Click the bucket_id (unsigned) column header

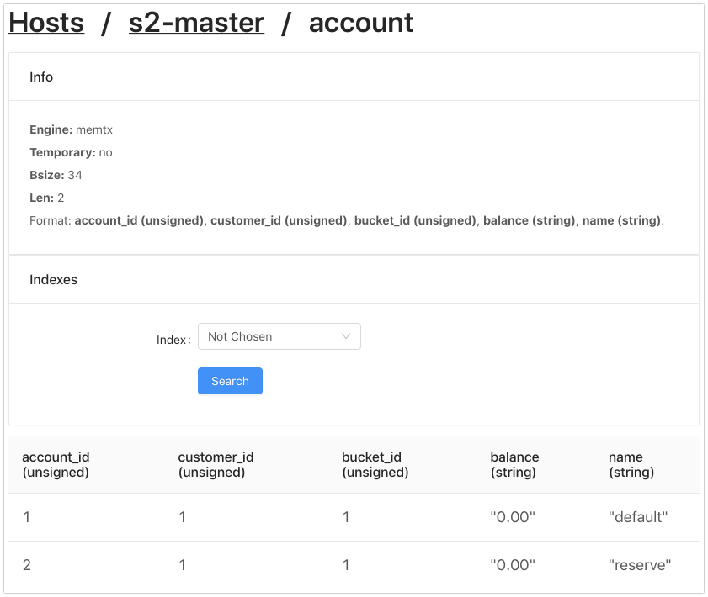coord(375,464)
